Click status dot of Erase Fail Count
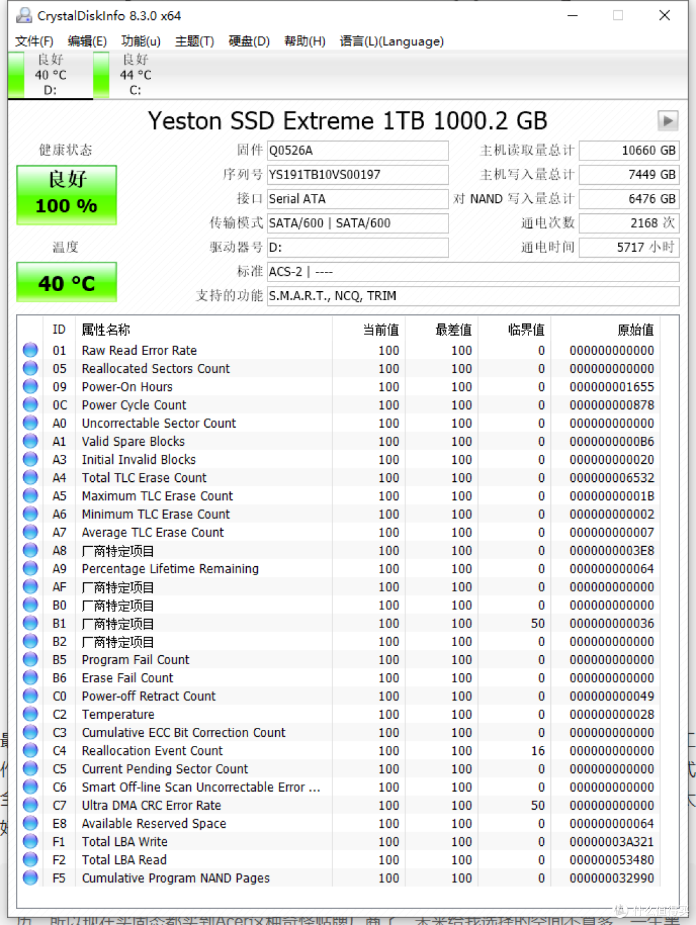 pos(30,677)
